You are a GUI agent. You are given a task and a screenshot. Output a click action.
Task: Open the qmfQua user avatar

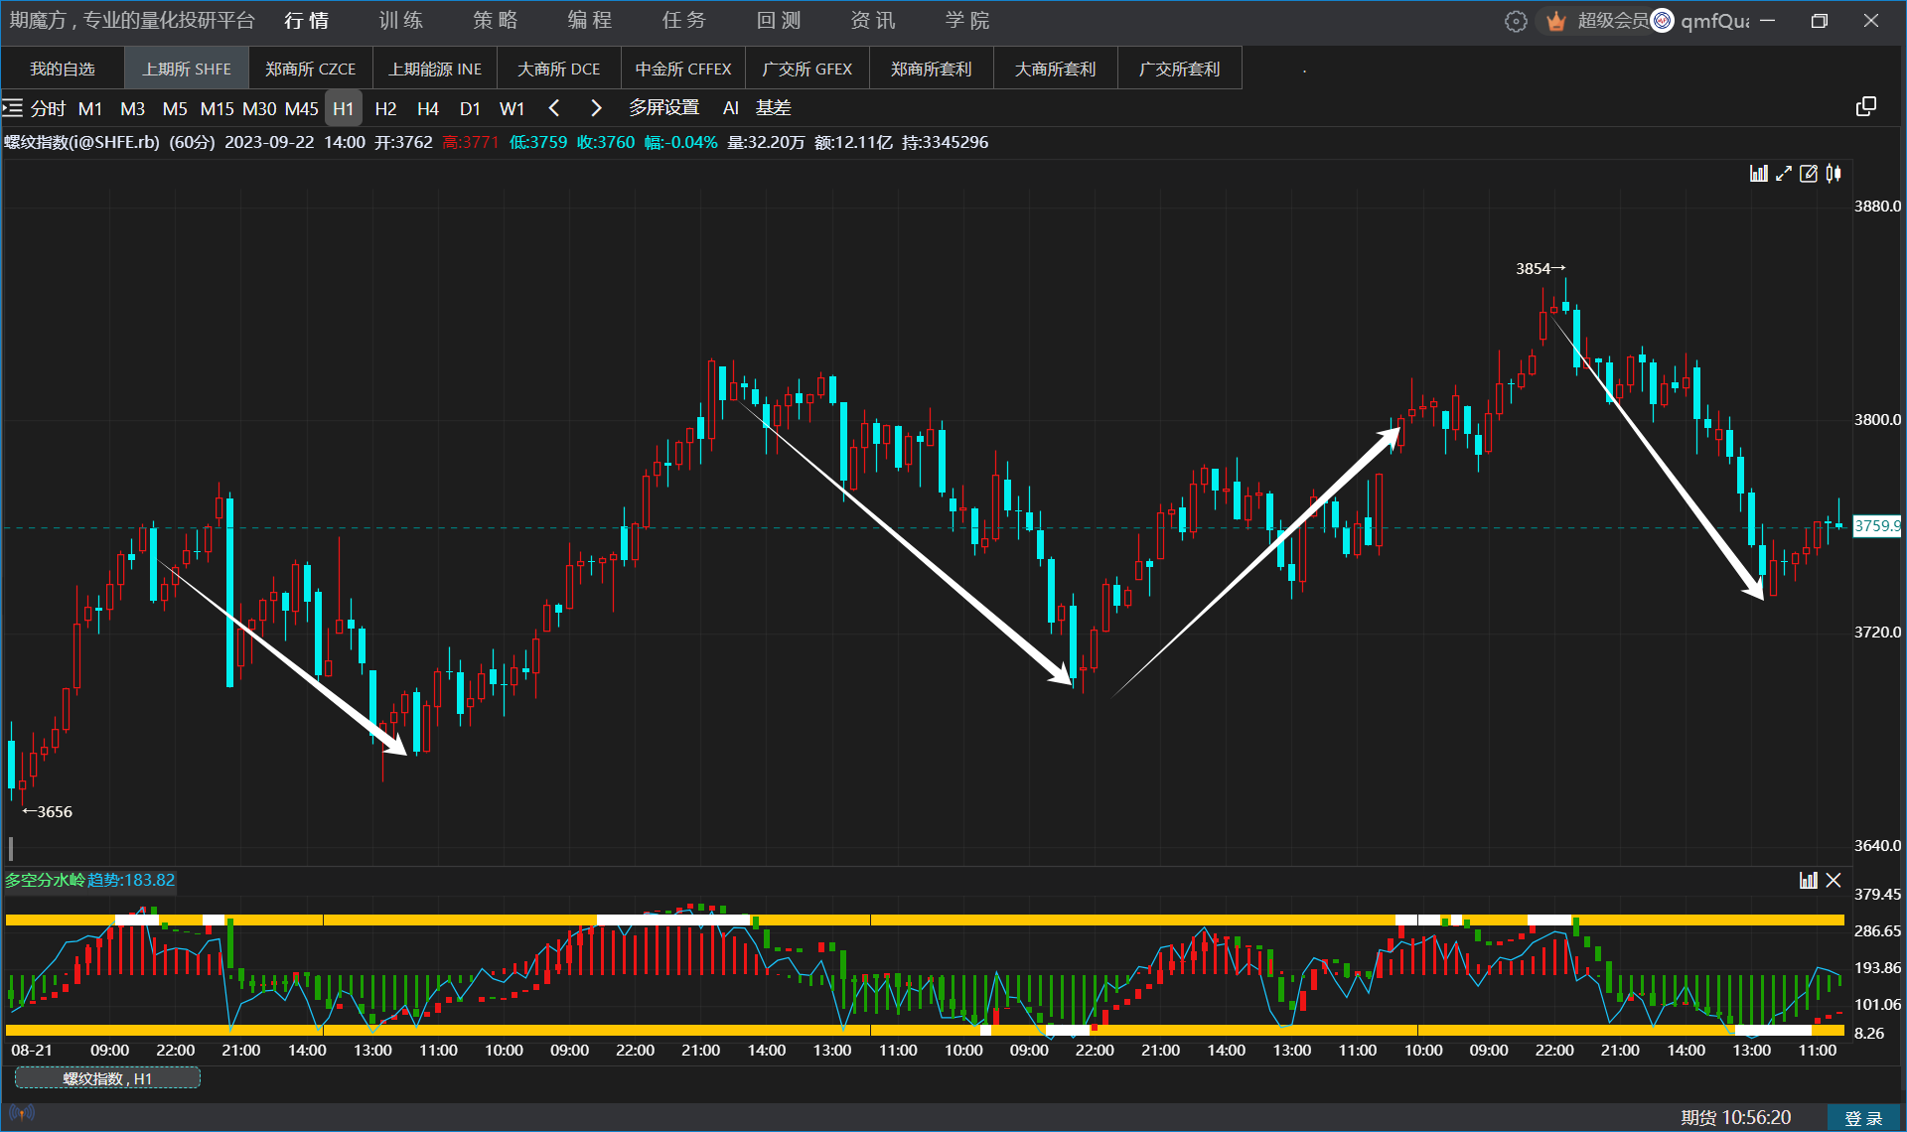pyautogui.click(x=1662, y=21)
